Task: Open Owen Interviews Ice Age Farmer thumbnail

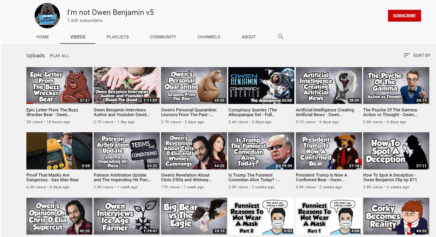Action: click(127, 216)
